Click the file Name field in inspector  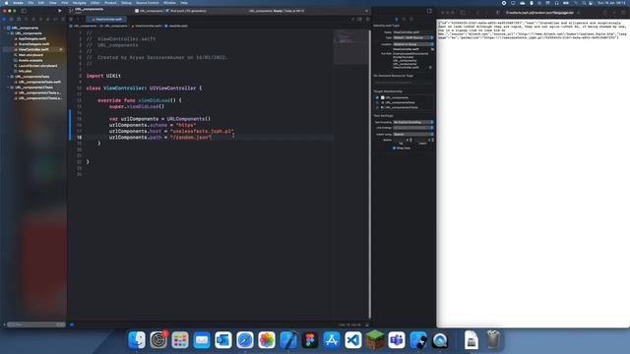413,32
